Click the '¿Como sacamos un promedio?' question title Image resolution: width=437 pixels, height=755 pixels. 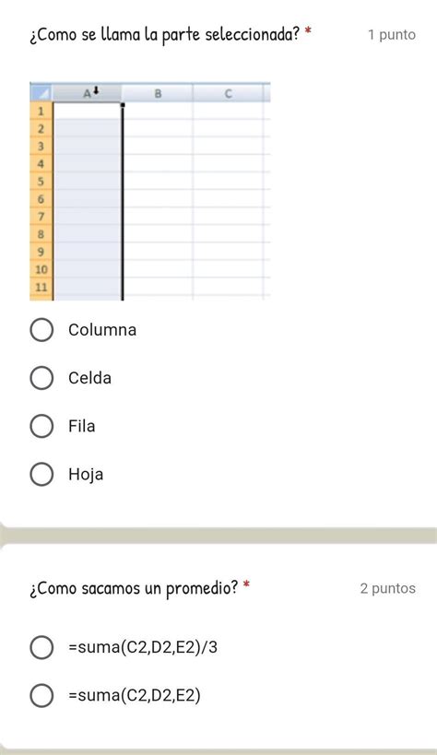(134, 588)
